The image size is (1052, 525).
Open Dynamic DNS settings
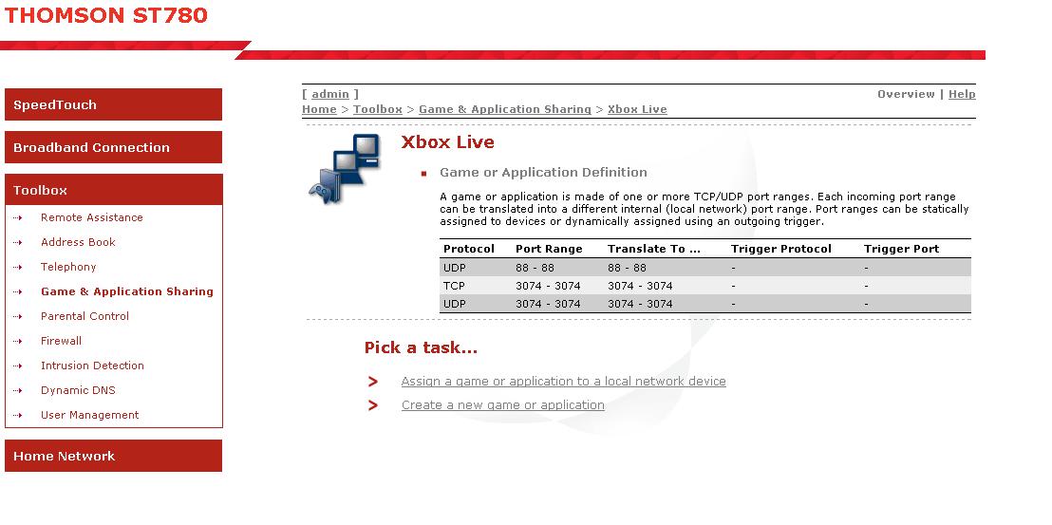[x=78, y=390]
